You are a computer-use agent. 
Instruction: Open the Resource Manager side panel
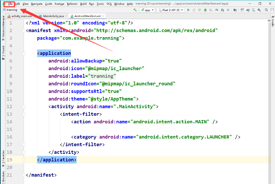coord(3,28)
